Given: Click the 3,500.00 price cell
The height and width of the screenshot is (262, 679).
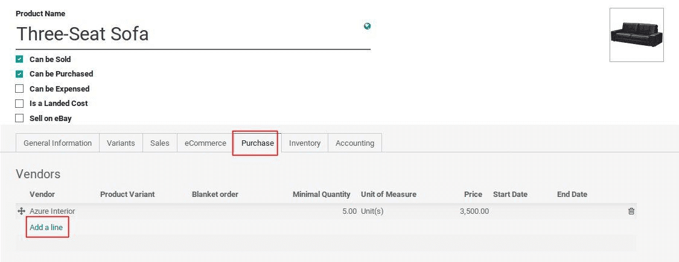Looking at the screenshot, I should (474, 211).
